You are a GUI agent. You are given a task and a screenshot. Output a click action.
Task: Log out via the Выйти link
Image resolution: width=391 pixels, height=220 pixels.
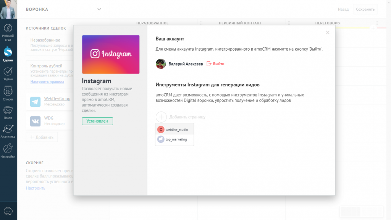(x=218, y=64)
